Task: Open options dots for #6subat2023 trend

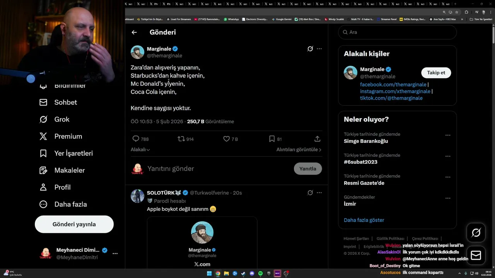Action: point(448,156)
